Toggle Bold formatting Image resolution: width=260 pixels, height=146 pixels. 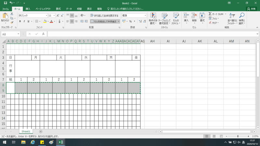tap(20, 21)
